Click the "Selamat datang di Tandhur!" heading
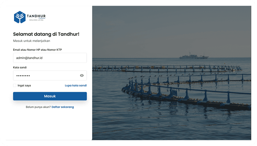Image resolution: width=257 pixels, height=146 pixels. click(x=46, y=34)
